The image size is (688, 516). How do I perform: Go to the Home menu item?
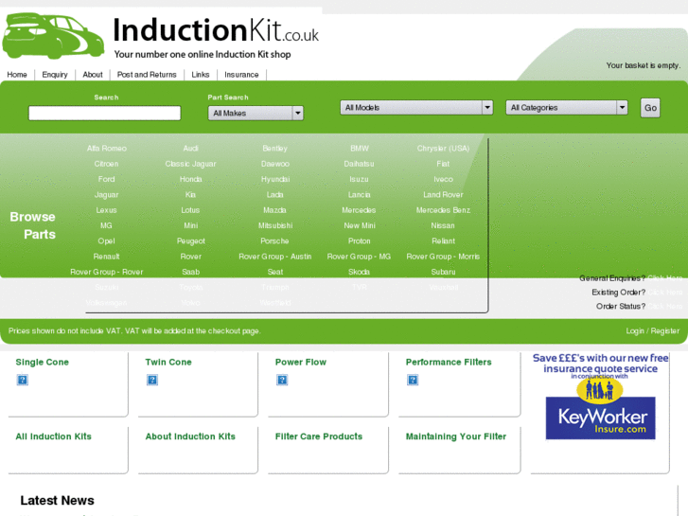[17, 75]
